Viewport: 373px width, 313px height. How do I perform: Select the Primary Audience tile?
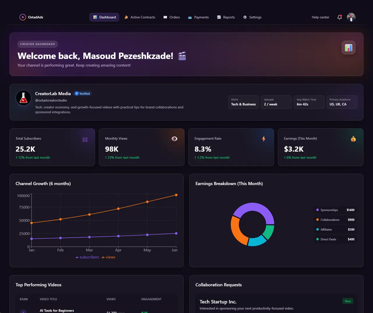click(342, 102)
